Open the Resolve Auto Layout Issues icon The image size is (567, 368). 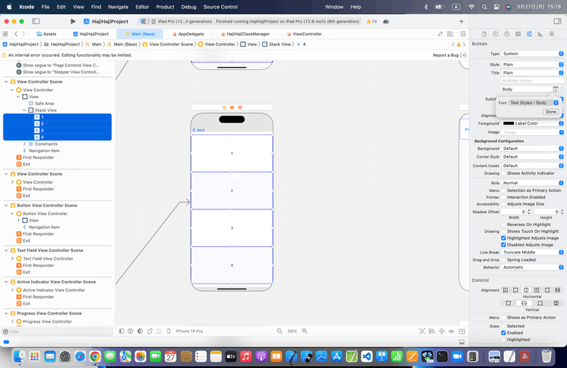(451, 330)
